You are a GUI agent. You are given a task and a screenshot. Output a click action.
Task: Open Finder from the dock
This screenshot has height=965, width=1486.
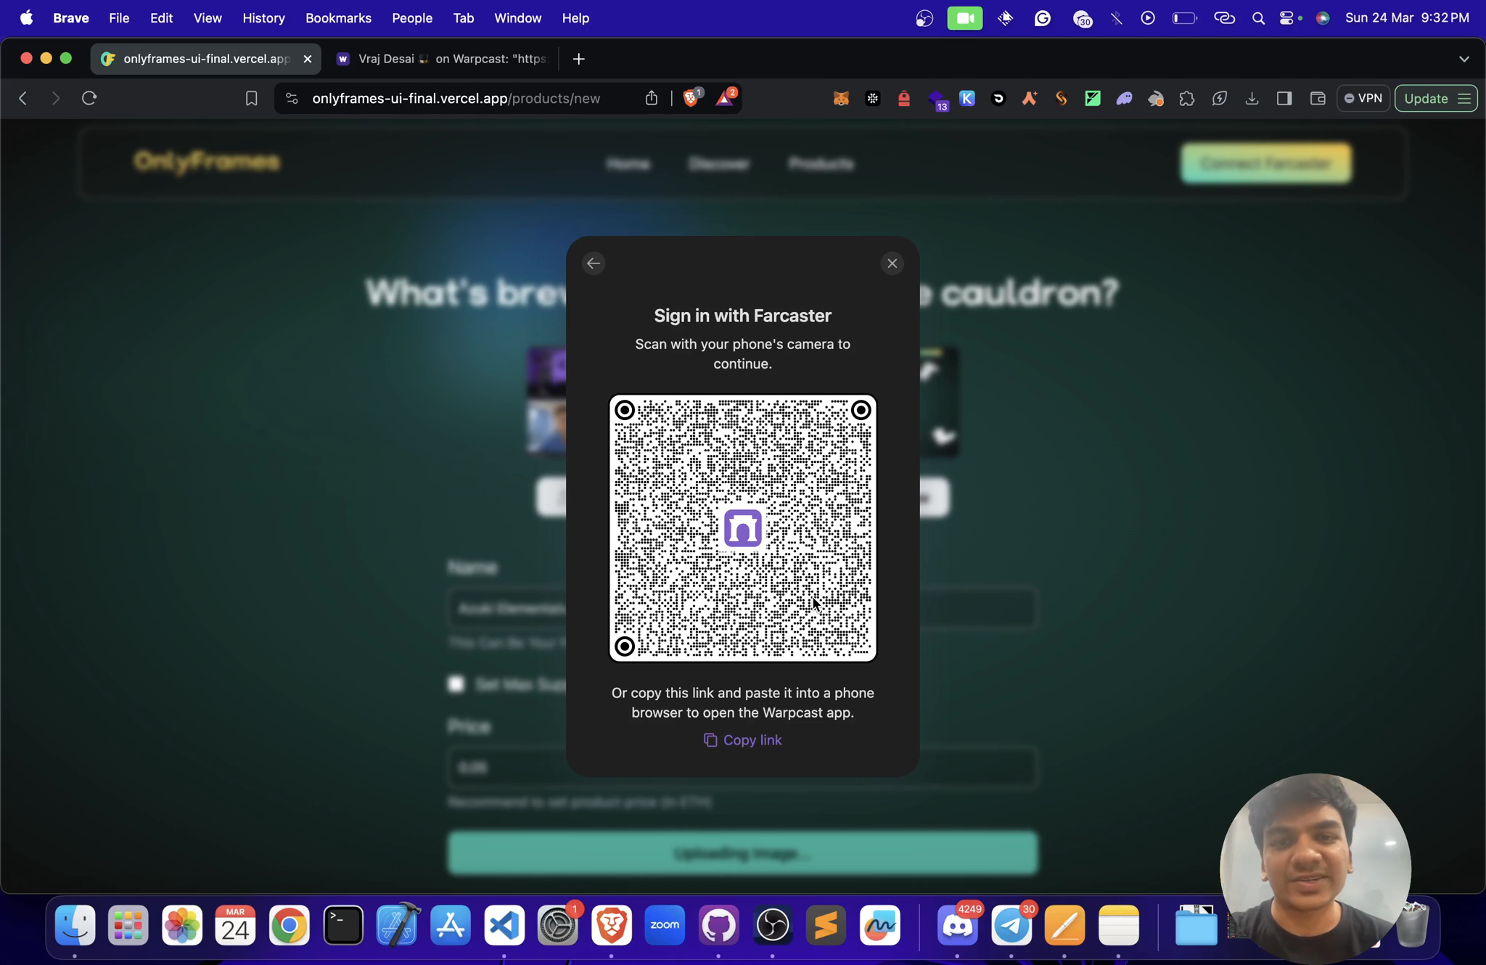pos(75,925)
